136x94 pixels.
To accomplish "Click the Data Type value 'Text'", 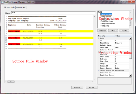I will tap(117, 47).
